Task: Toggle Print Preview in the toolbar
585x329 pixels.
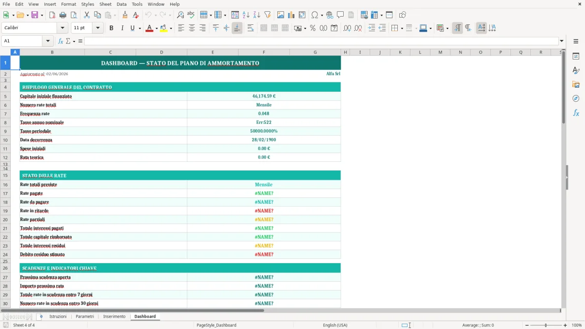Action: click(x=73, y=15)
